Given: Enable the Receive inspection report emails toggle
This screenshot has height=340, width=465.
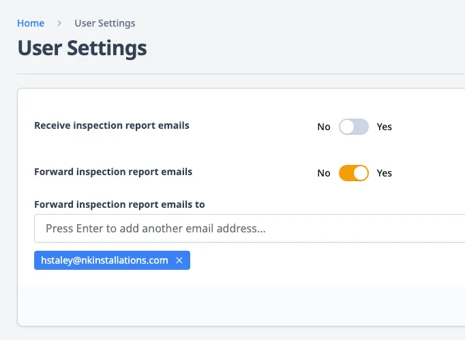Looking at the screenshot, I should coord(354,127).
